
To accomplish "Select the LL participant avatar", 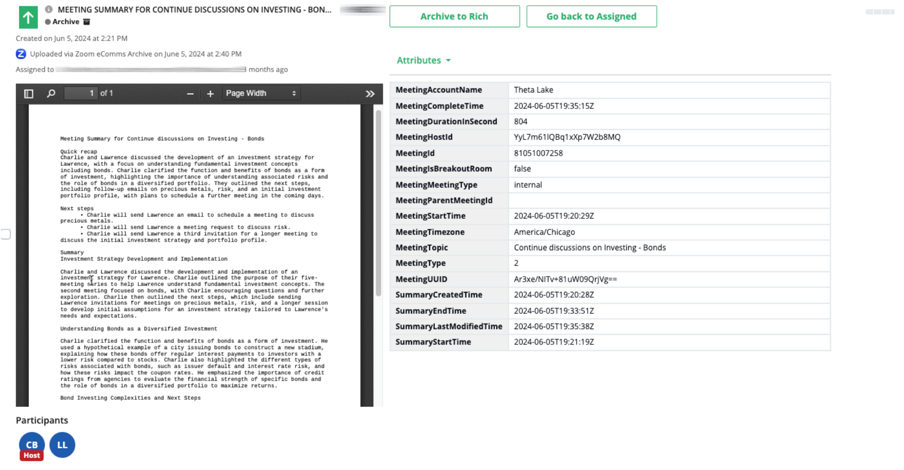I will 62,445.
